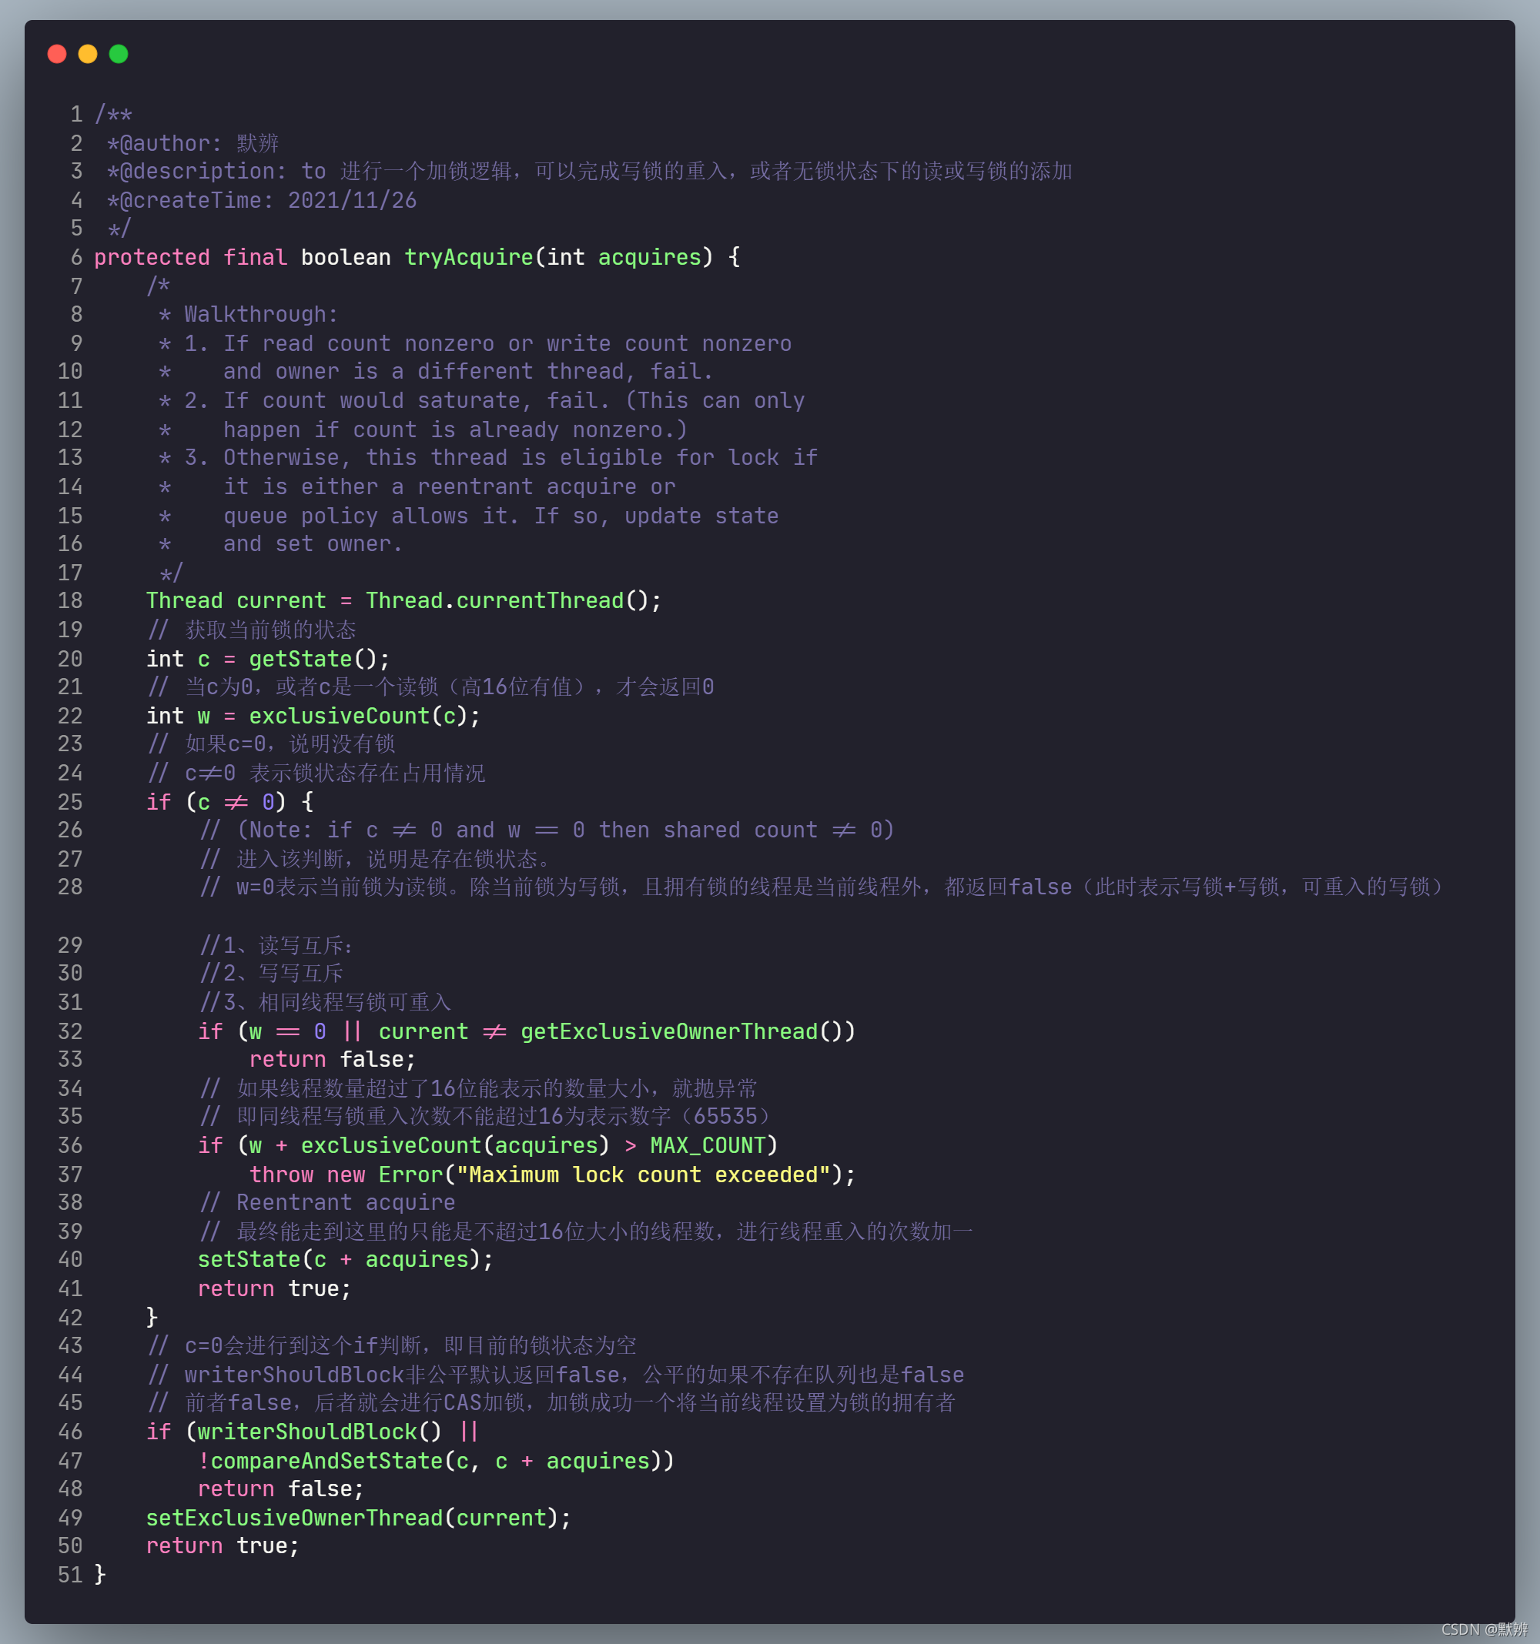Click getExclusiveOwnerThread() on line 32
The image size is (1540, 1644).
coord(678,1031)
